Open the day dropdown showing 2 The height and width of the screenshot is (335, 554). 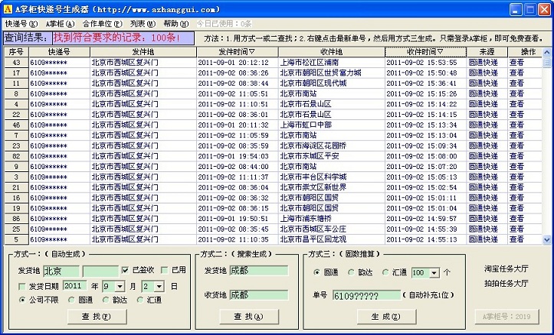(159, 286)
